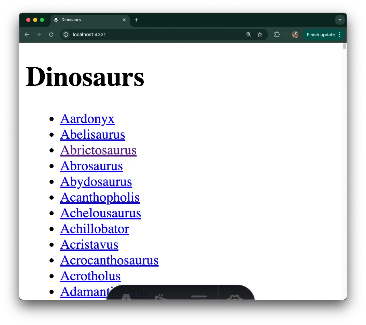Open the page zoom magnifier icon
366x325 pixels.
[249, 35]
